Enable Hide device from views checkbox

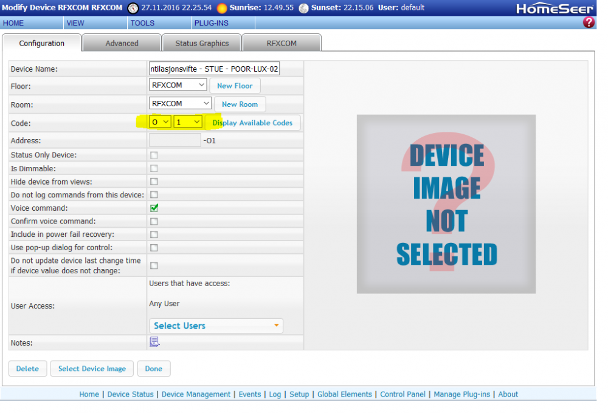tap(154, 182)
